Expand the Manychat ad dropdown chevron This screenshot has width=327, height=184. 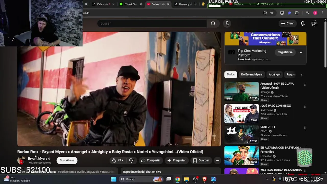pos(301,52)
